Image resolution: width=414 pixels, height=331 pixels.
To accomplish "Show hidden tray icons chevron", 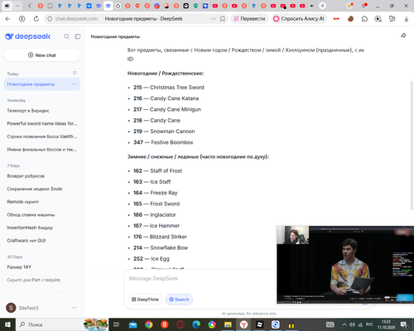I will tap(344, 324).
